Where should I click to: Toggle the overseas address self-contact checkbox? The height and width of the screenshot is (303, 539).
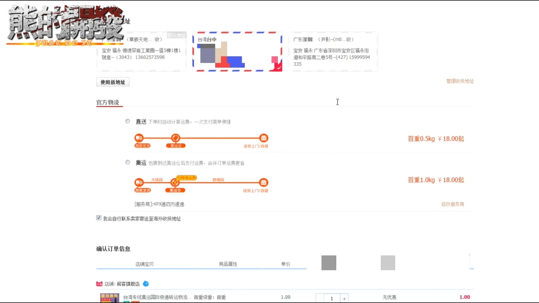(98, 218)
